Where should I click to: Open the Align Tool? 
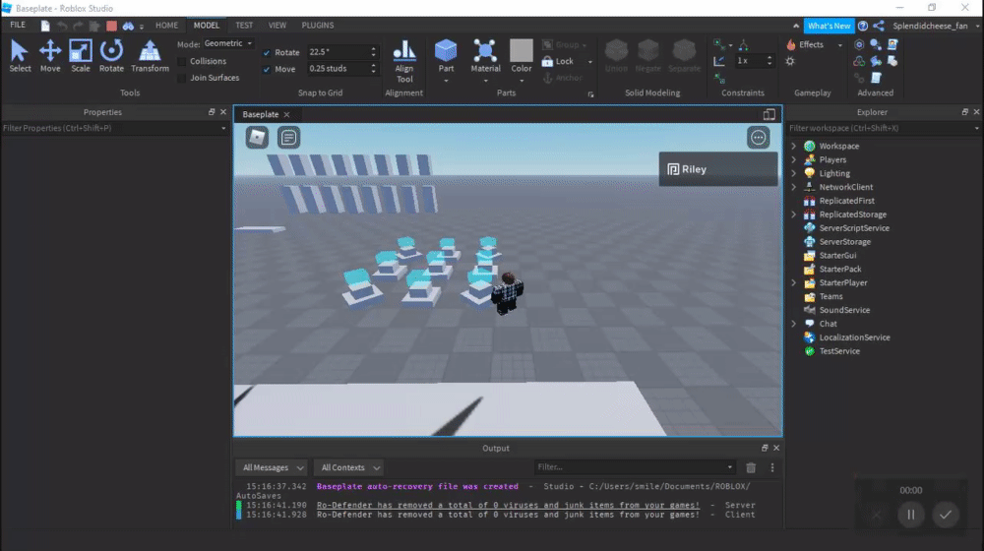coord(404,61)
